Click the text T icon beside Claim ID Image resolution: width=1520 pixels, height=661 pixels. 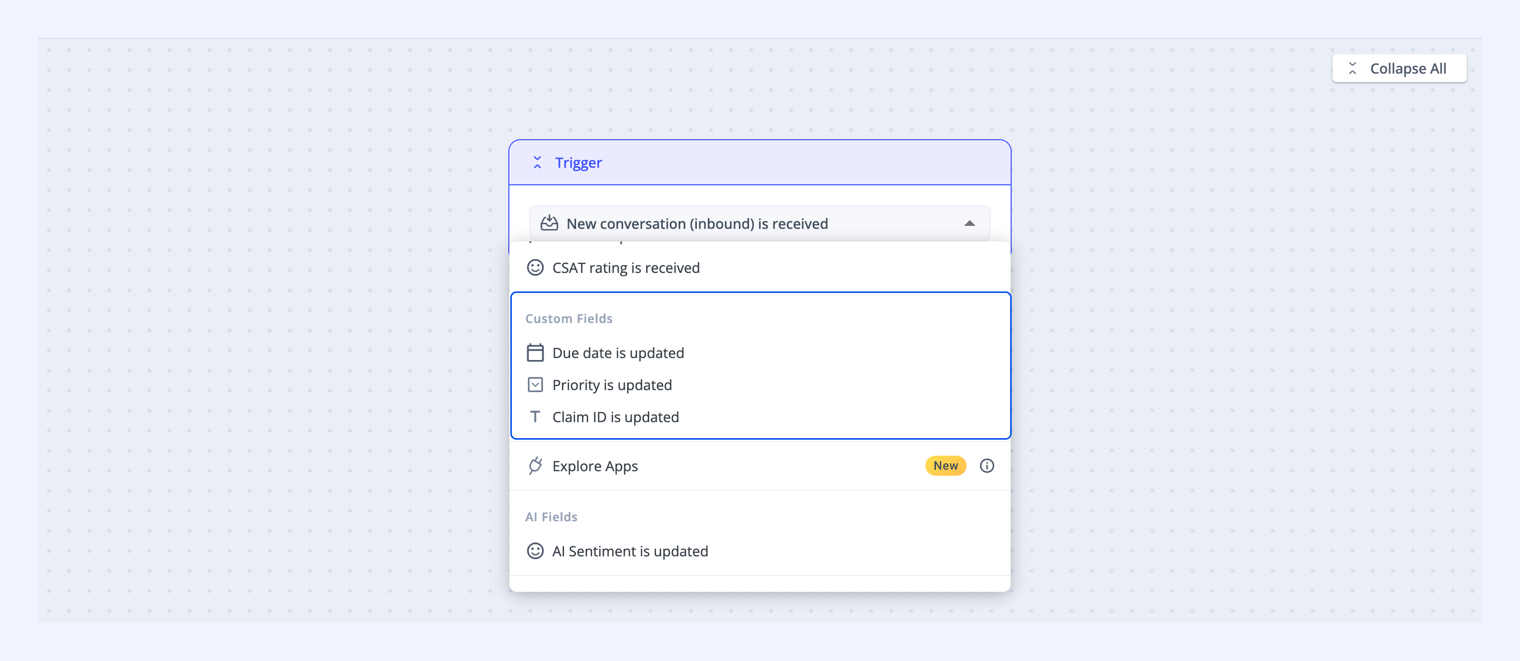[x=535, y=417]
